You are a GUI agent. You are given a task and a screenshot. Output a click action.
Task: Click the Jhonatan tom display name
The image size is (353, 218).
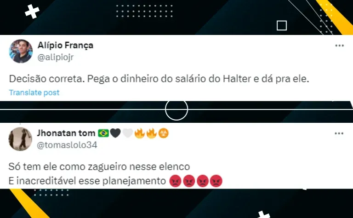66,133
